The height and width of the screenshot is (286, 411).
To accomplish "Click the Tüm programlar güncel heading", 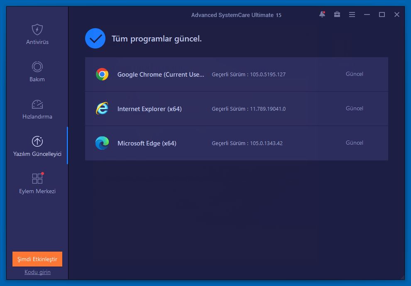I will tap(157, 39).
